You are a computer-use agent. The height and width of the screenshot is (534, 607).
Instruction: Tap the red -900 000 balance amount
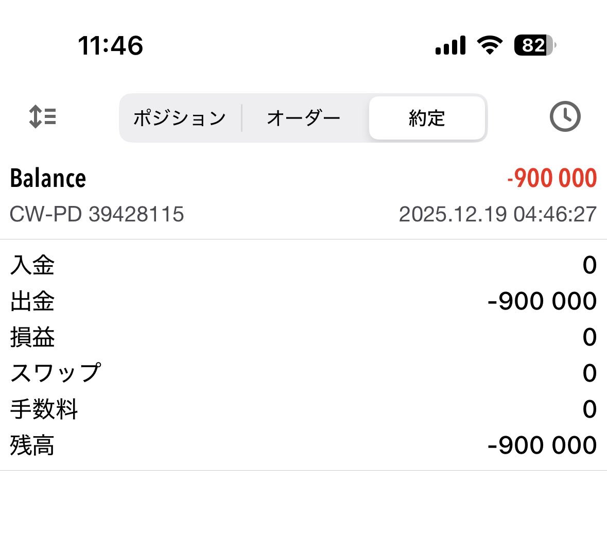click(552, 179)
